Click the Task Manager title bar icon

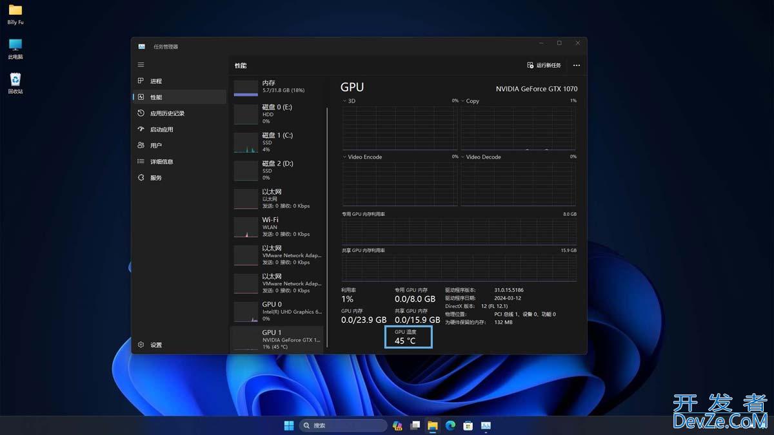[x=141, y=46]
